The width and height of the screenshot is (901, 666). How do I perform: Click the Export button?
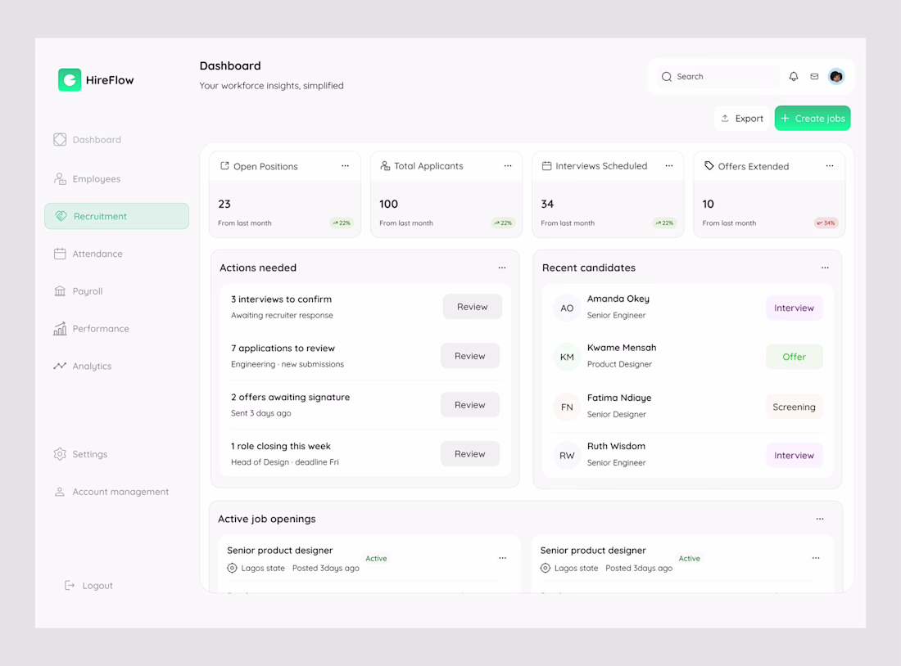tap(742, 119)
